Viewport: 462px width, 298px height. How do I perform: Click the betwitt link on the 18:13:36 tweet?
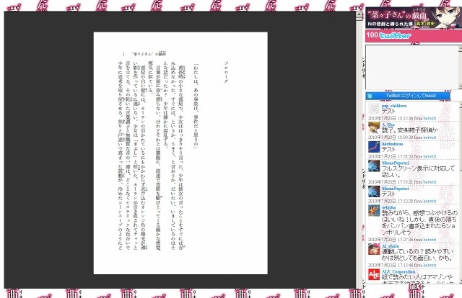tap(430, 119)
